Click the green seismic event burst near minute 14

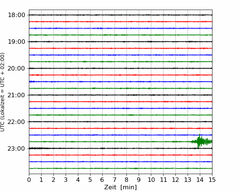(x=201, y=141)
